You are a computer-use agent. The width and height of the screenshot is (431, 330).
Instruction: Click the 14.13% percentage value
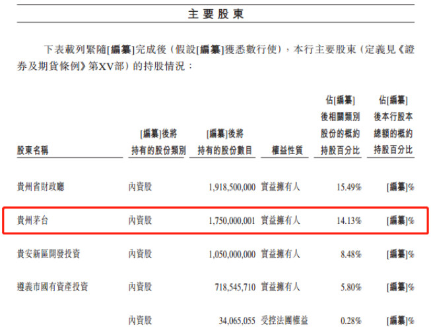coord(348,221)
